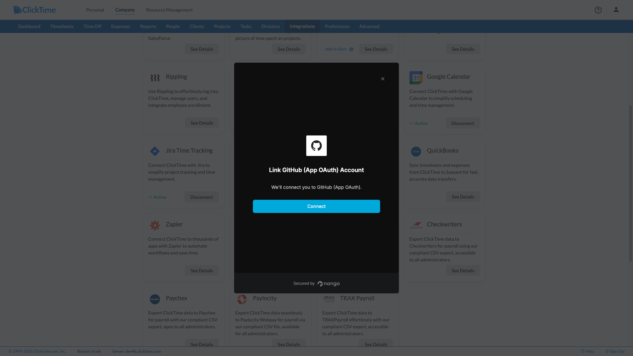The height and width of the screenshot is (356, 633).
Task: See Details for Paychex
Action: click(202, 343)
